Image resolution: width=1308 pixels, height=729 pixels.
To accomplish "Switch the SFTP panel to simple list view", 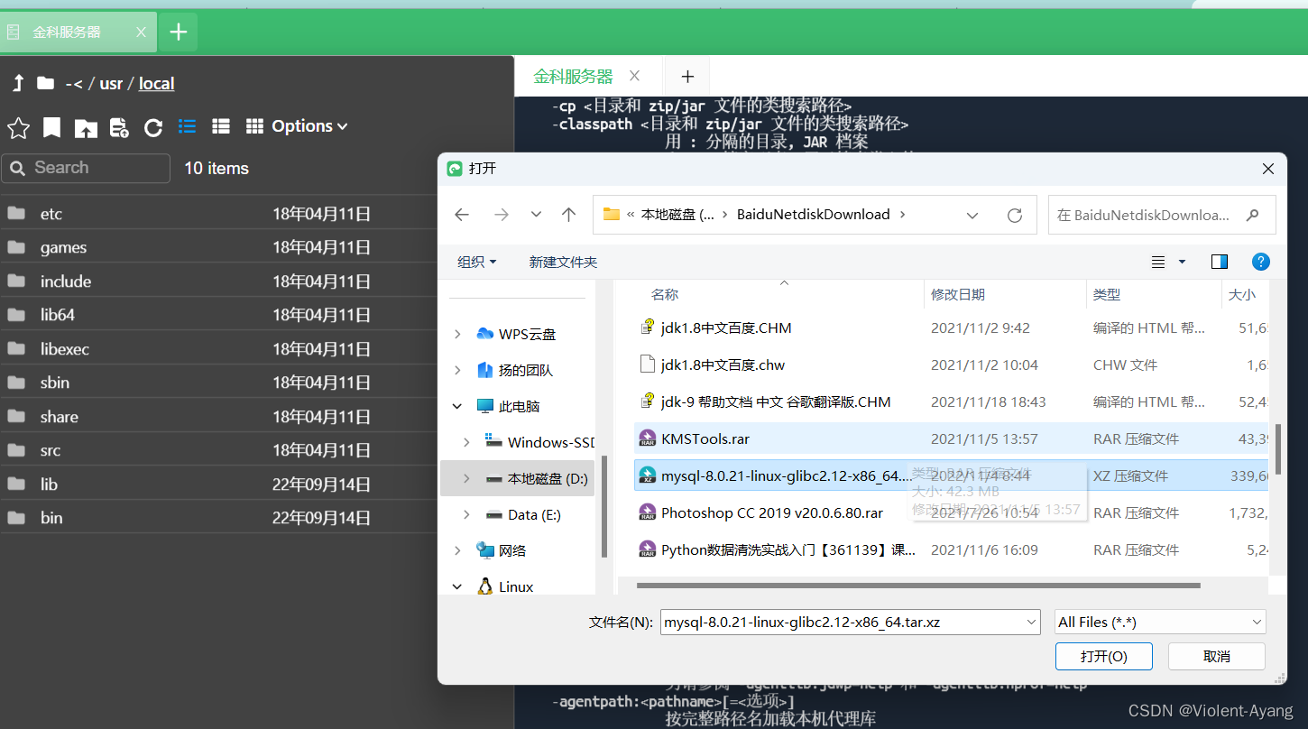I will tap(188, 126).
